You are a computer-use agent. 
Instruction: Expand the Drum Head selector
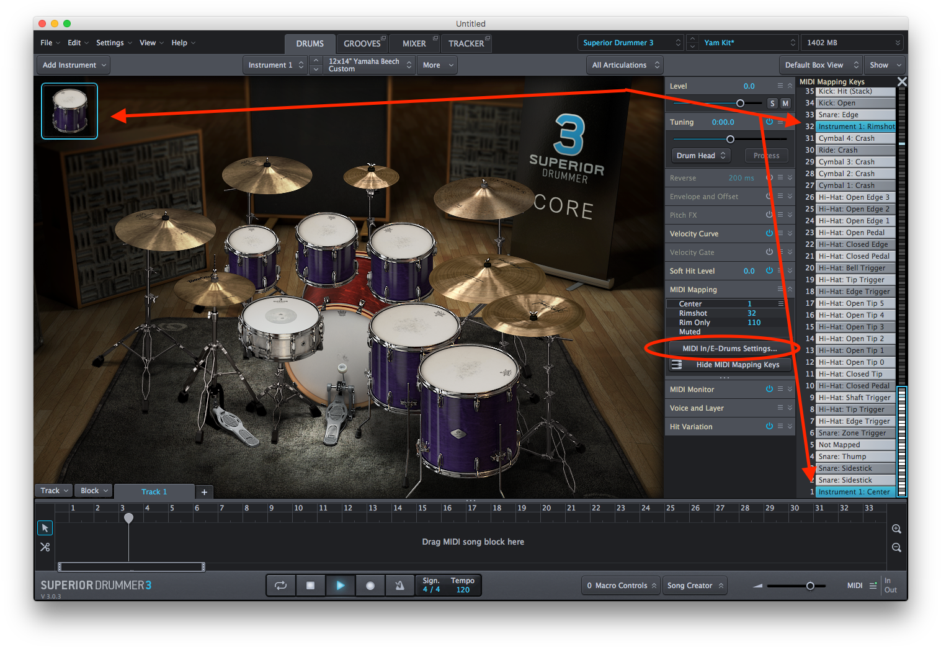[x=700, y=156]
